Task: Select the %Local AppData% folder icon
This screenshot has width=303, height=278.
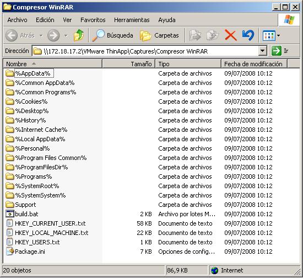Action: [x=9, y=139]
